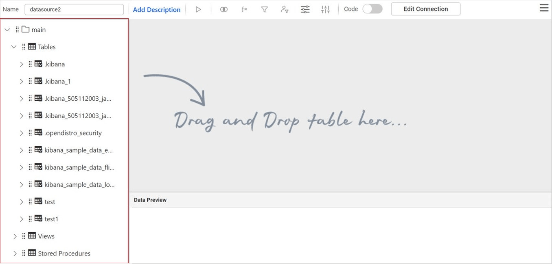This screenshot has width=552, height=264.
Task: Click the folder icon beside main
Action: coord(26,29)
